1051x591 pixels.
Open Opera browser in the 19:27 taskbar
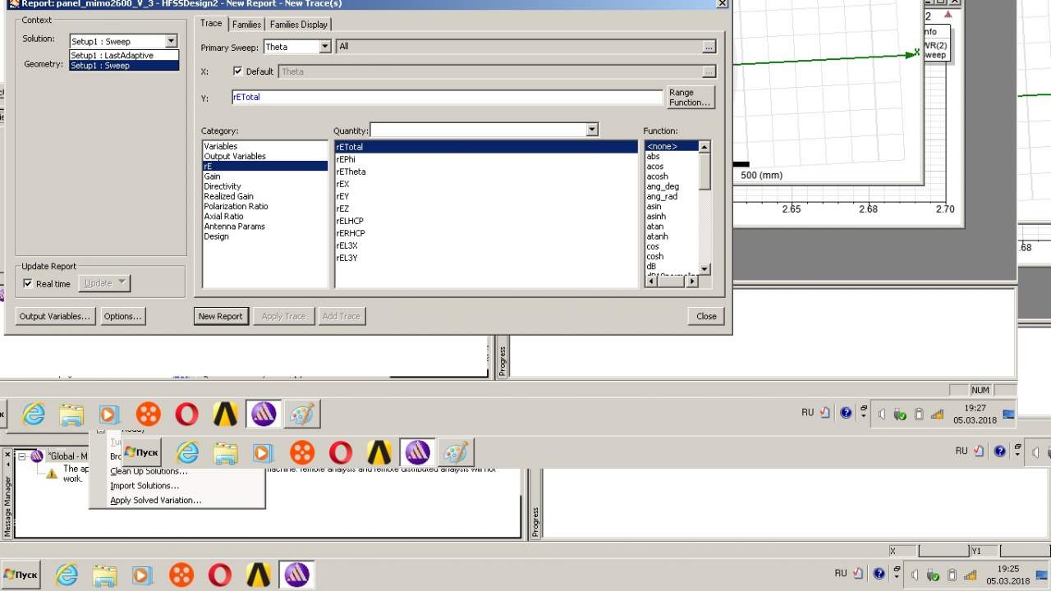pyautogui.click(x=186, y=415)
